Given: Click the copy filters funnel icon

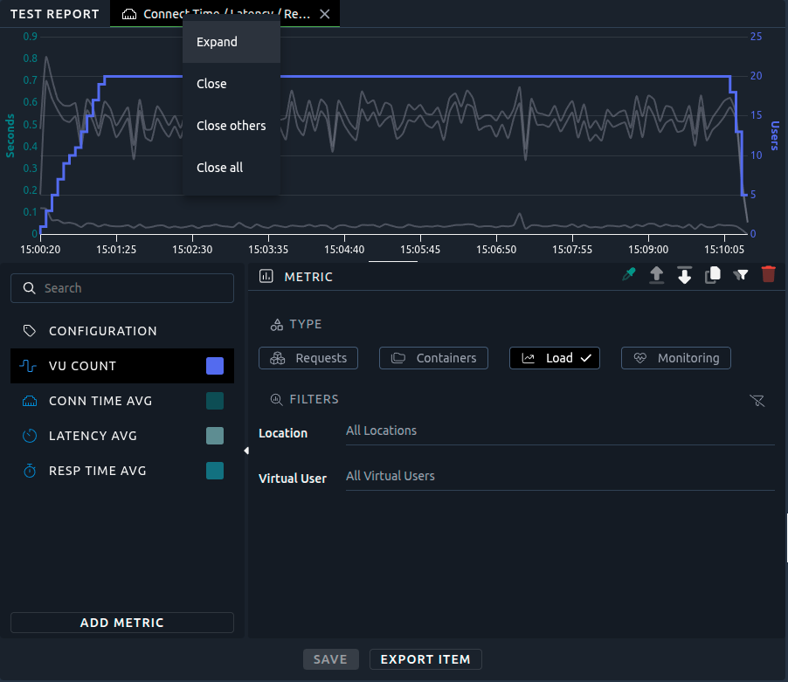Looking at the screenshot, I should point(741,275).
